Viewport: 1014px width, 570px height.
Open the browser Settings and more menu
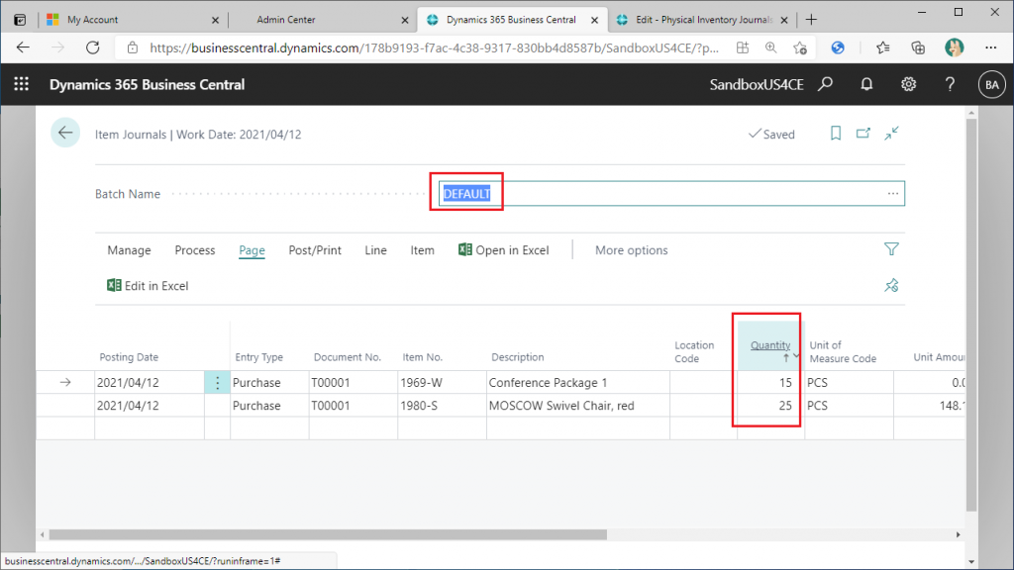(990, 47)
